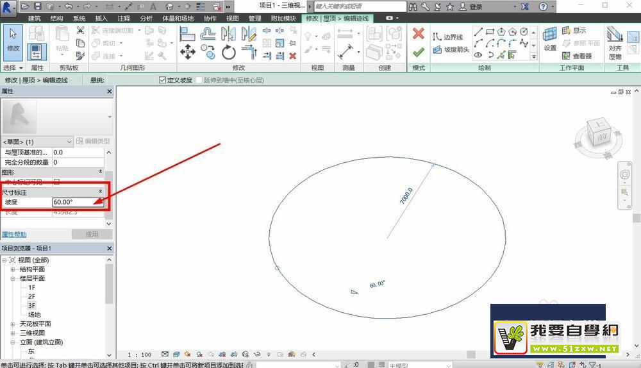Click the Undo arrow icon
Image resolution: width=641 pixels, height=368 pixels.
[x=68, y=6]
